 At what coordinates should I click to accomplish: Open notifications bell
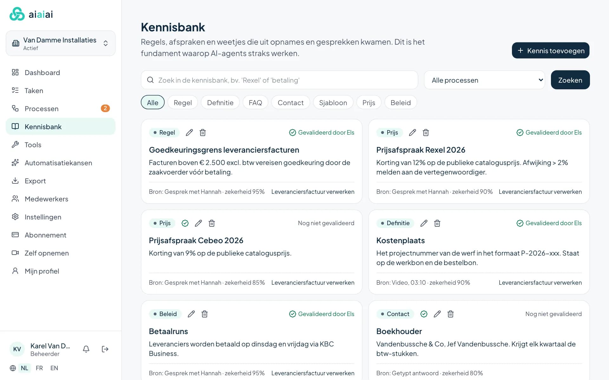[86, 349]
